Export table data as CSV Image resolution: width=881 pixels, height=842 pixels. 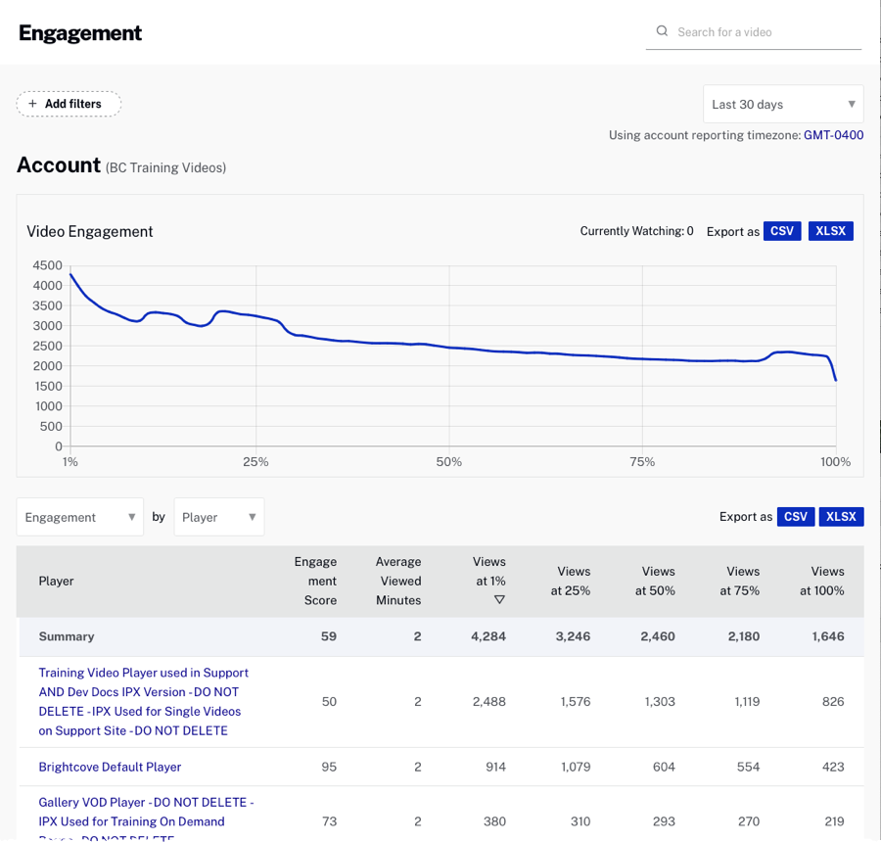click(796, 517)
